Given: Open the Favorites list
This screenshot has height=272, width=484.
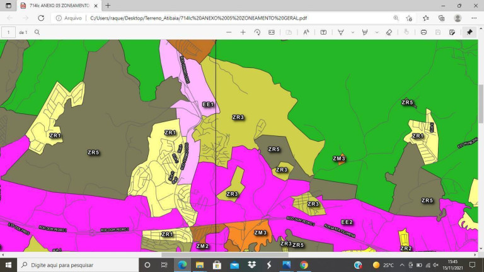Looking at the screenshot, I should tap(425, 18).
